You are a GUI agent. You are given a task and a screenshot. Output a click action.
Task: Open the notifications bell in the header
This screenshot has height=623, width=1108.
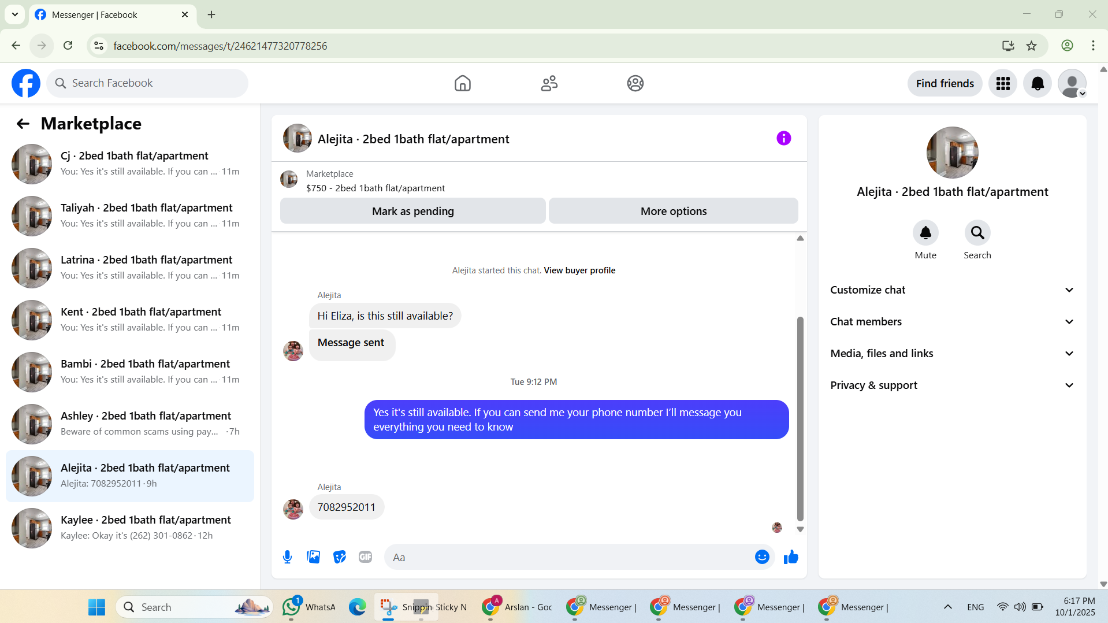[x=1038, y=83]
